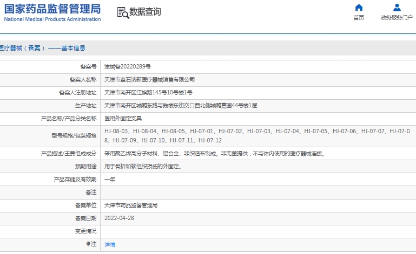Click the 变更情况 row label
416x254 pixels.
tap(85, 231)
